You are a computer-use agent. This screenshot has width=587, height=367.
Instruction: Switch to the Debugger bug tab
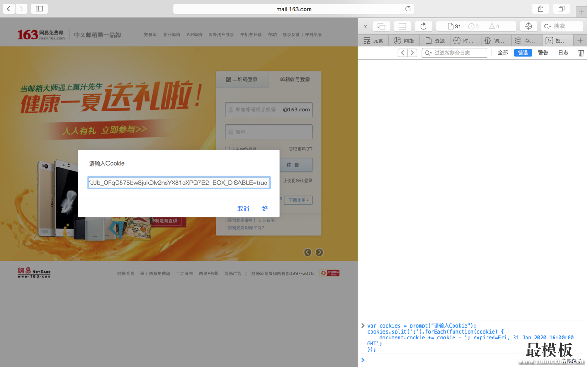[x=496, y=40]
